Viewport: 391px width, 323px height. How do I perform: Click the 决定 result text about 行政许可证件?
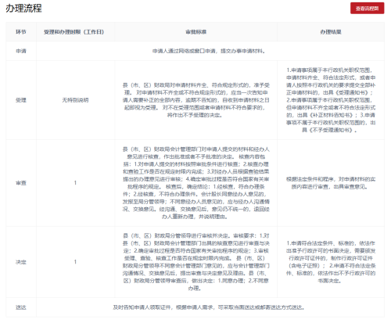click(331, 262)
